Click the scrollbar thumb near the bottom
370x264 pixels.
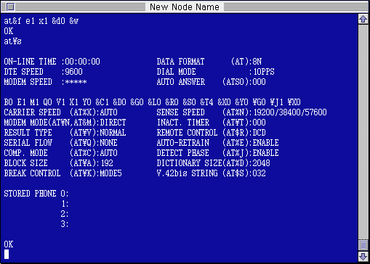363,245
